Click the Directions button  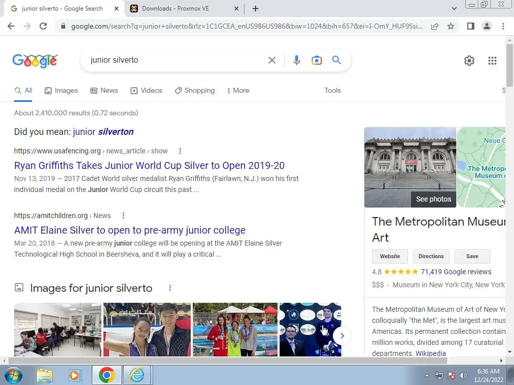431,256
